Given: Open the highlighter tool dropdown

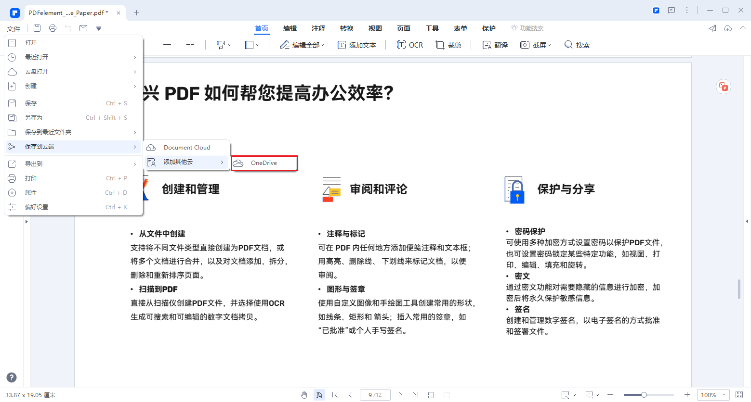Looking at the screenshot, I should click(224, 45).
